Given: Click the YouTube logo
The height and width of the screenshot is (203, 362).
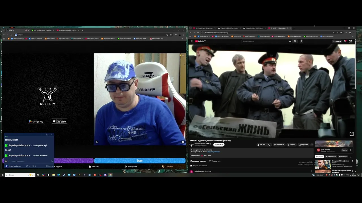Looking at the screenshot, I should (x=200, y=41).
